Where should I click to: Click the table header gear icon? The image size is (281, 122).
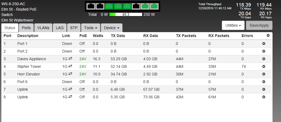tap(268, 35)
